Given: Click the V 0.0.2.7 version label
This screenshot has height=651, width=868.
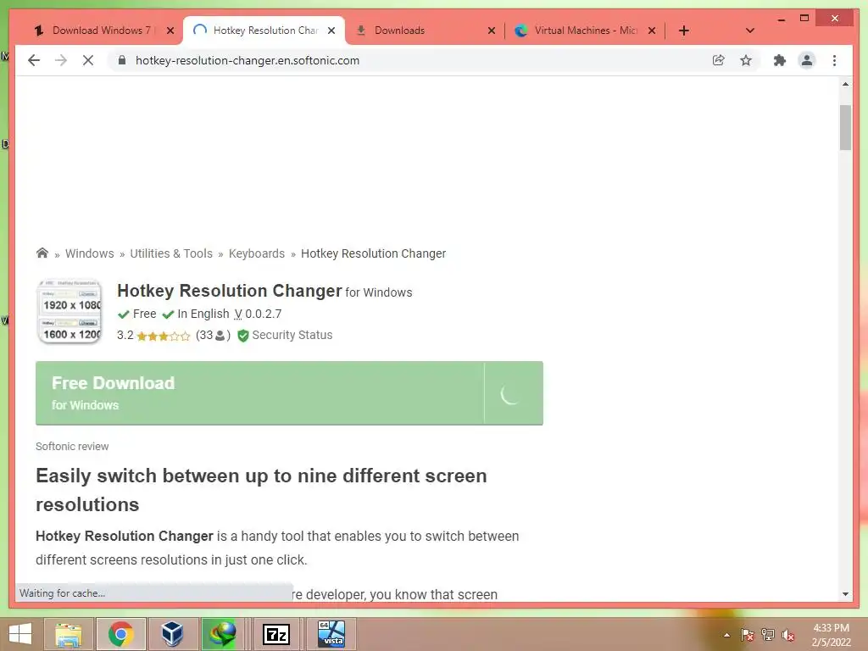Looking at the screenshot, I should pos(258,314).
